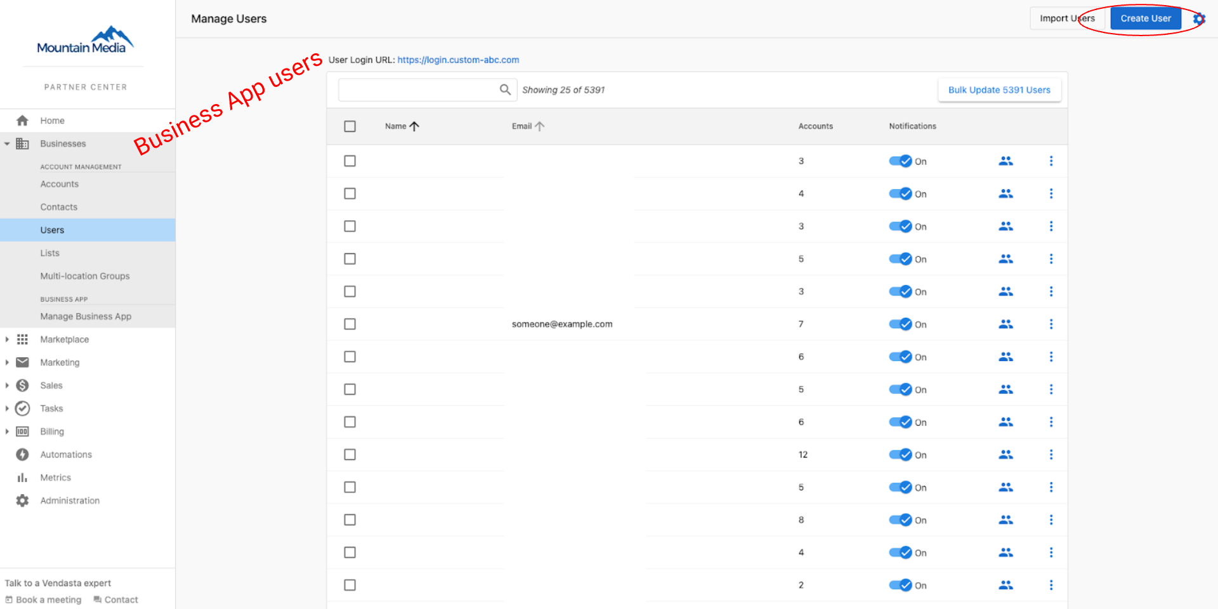Click people icon in 8 accounts row

1005,520
